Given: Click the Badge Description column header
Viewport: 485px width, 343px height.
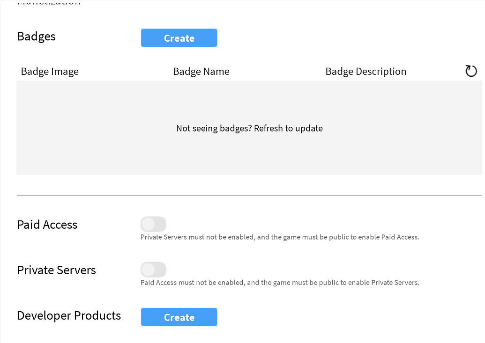Looking at the screenshot, I should [366, 72].
